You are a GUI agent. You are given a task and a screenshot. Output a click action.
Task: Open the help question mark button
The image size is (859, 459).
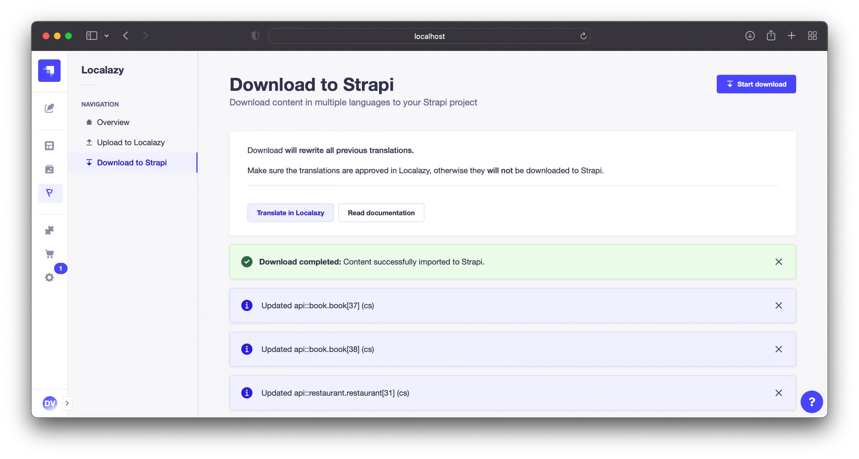pos(811,402)
